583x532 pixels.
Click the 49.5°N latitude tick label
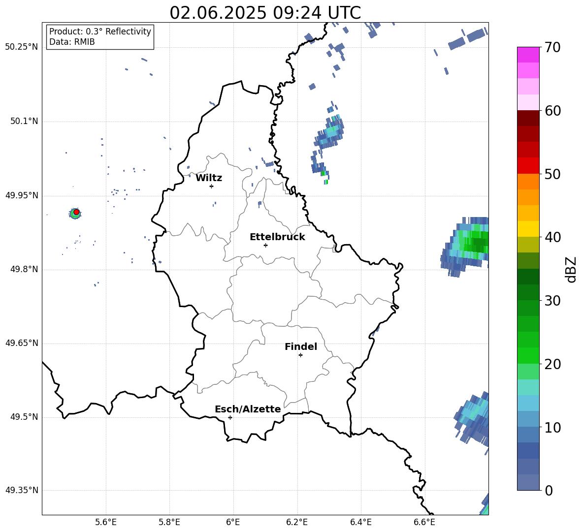pos(24,417)
